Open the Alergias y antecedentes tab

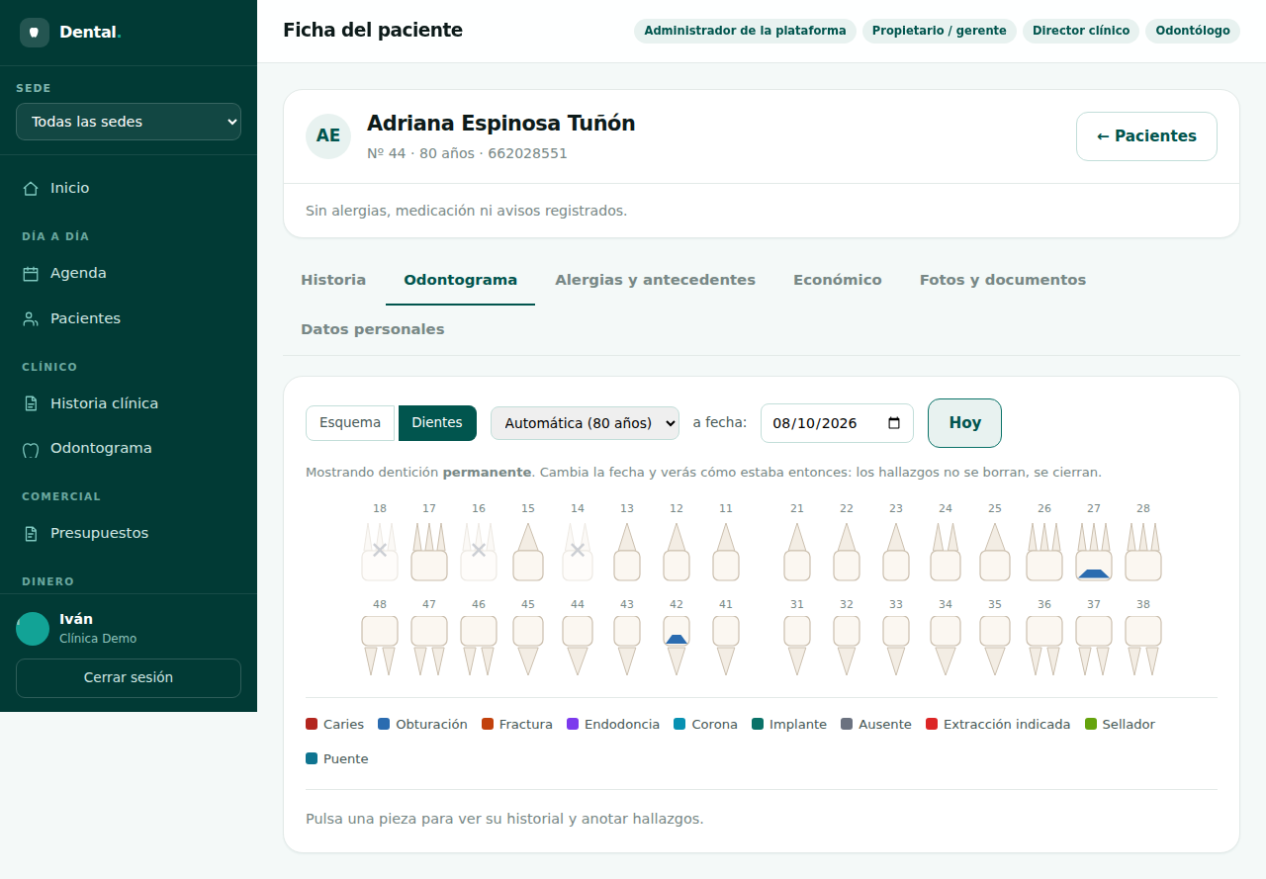click(x=656, y=280)
